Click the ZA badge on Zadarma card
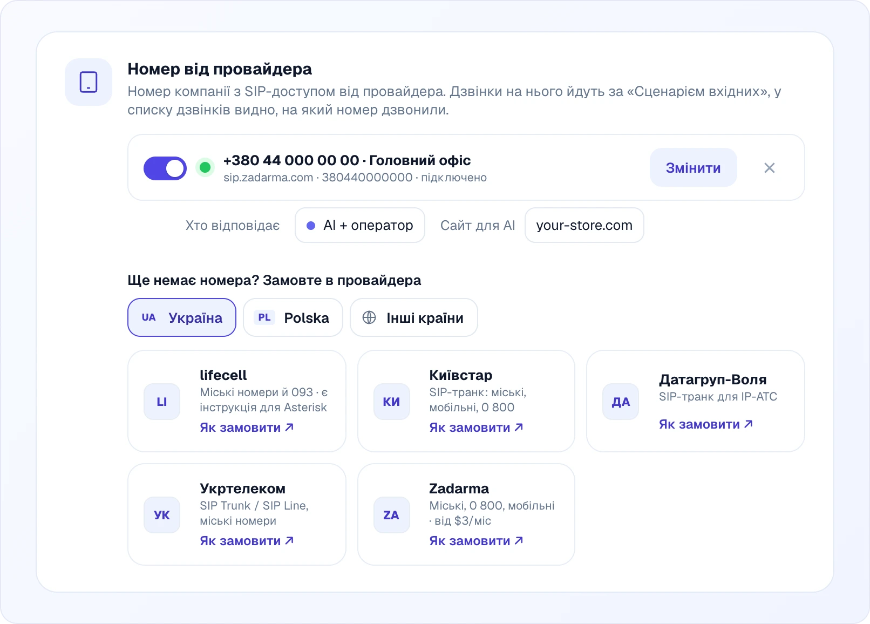The image size is (870, 624). click(x=391, y=515)
